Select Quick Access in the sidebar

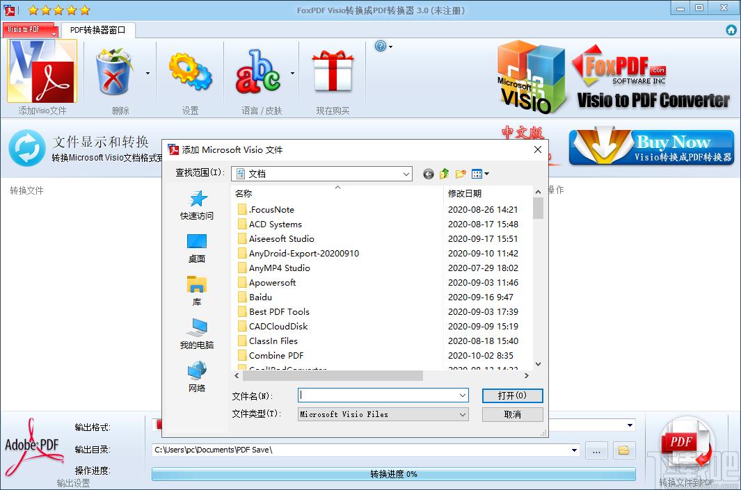click(x=197, y=205)
